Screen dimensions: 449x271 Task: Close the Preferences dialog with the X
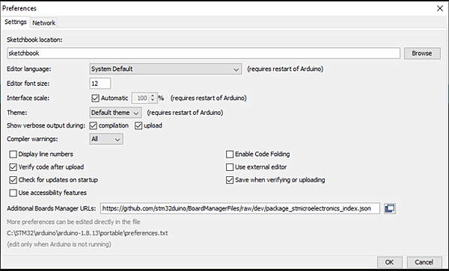click(x=440, y=8)
